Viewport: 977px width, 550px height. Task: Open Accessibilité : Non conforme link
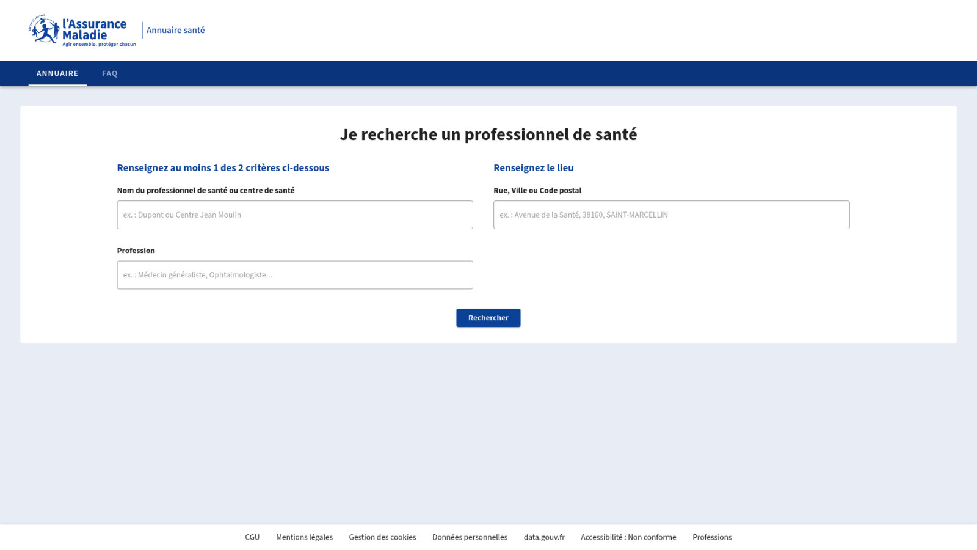[x=628, y=537]
